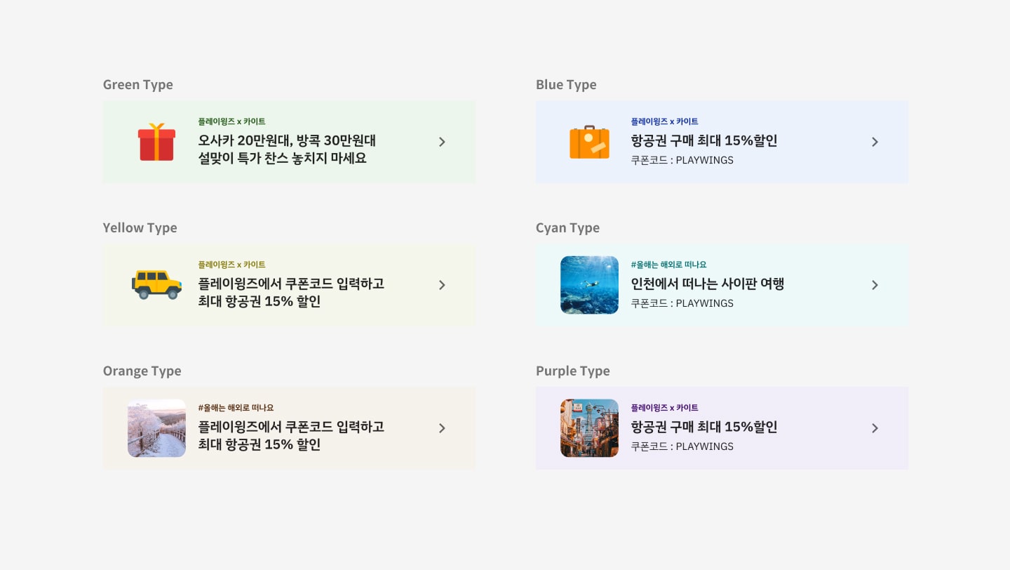This screenshot has width=1010, height=570.
Task: Click the snowy trail photo on the Orange banner
Action: coord(156,428)
